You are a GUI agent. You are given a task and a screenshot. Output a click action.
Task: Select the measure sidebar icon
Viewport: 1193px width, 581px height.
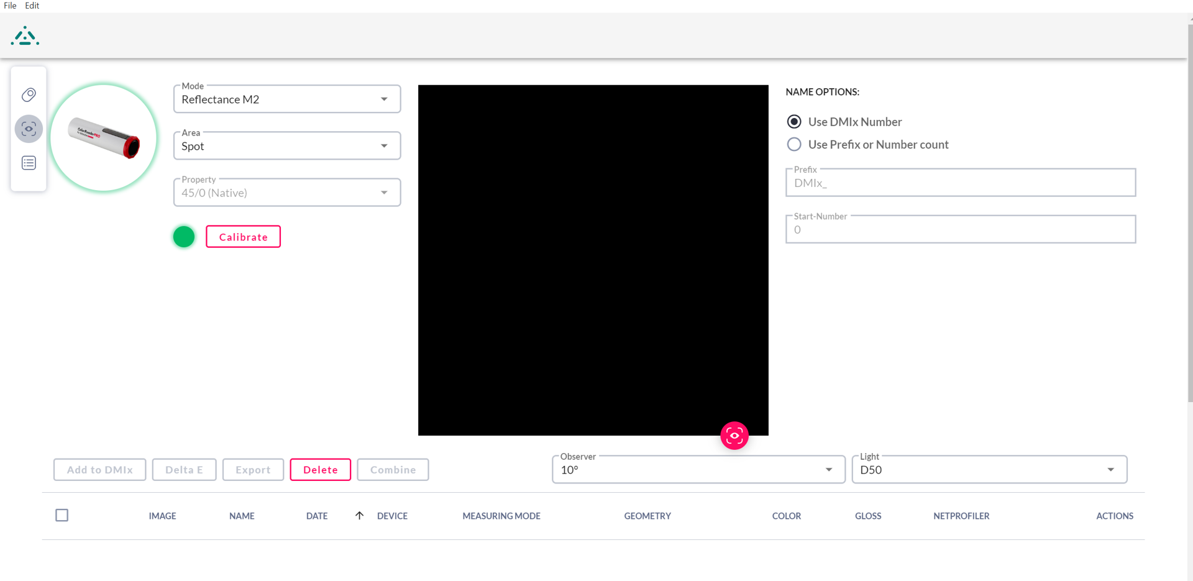point(29,129)
